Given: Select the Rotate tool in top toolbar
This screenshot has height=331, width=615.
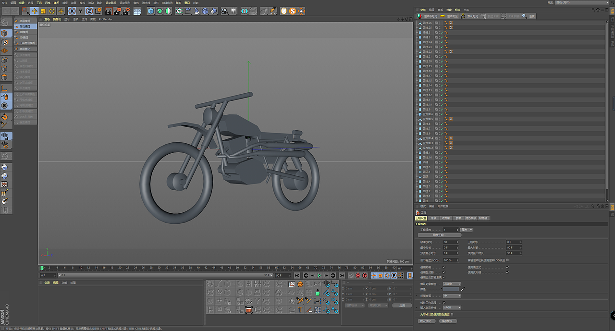Looking at the screenshot, I should click(52, 11).
